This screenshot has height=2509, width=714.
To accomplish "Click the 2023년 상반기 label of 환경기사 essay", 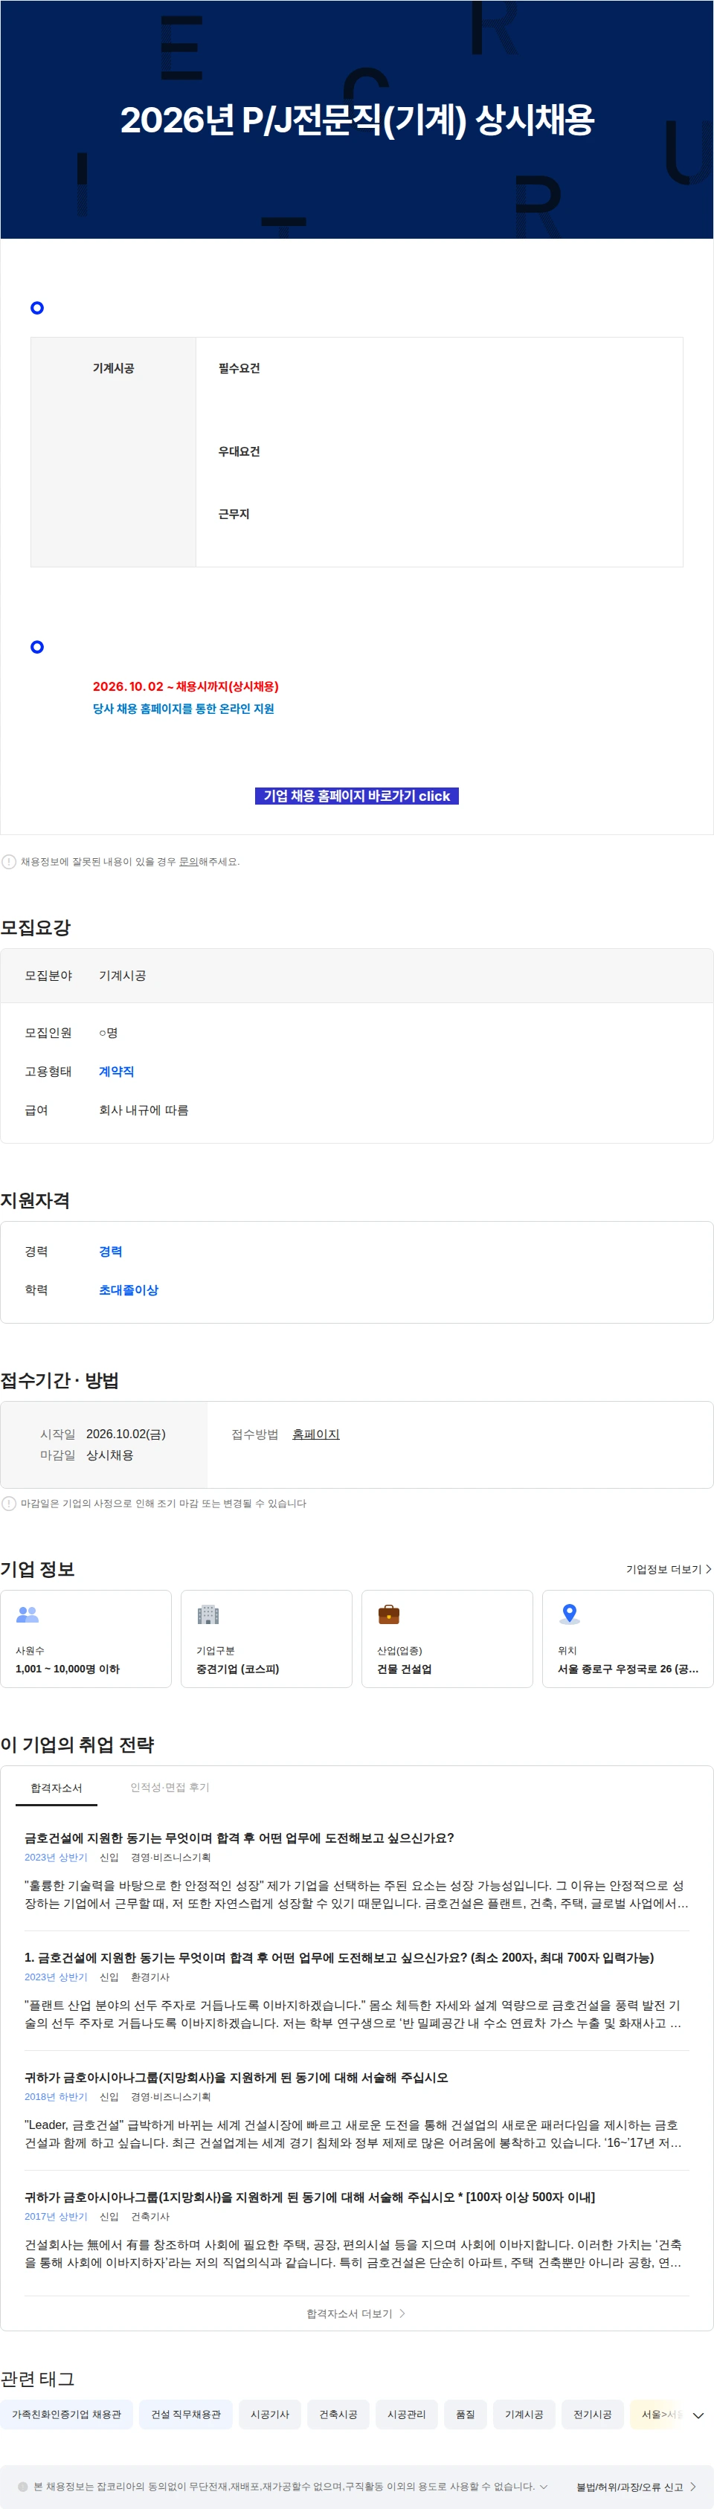I will click(x=56, y=1977).
